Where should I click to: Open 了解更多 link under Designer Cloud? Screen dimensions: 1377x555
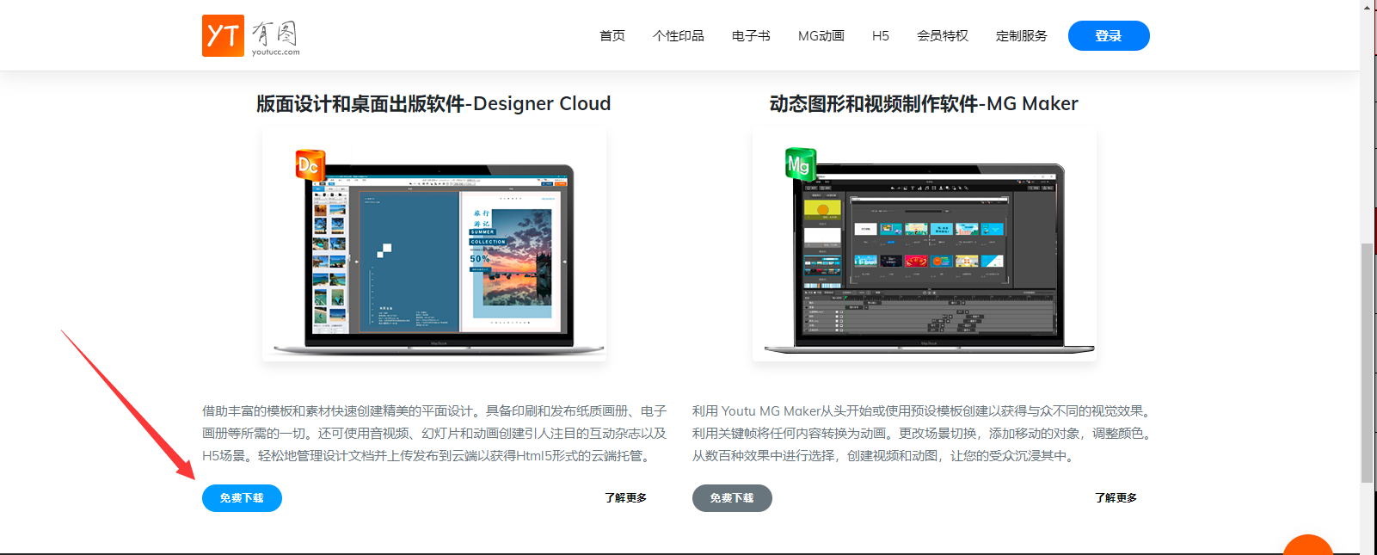tap(625, 498)
